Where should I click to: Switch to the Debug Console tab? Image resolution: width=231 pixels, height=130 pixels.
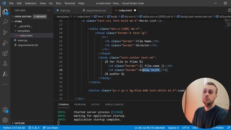pyautogui.click(x=114, y=104)
